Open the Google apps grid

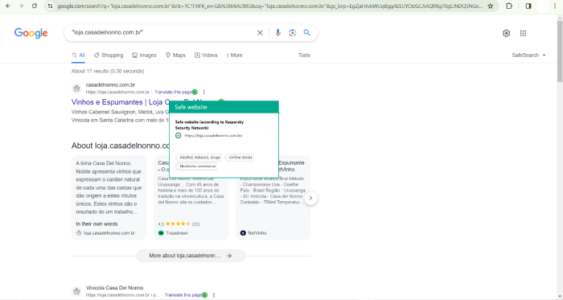tap(523, 33)
